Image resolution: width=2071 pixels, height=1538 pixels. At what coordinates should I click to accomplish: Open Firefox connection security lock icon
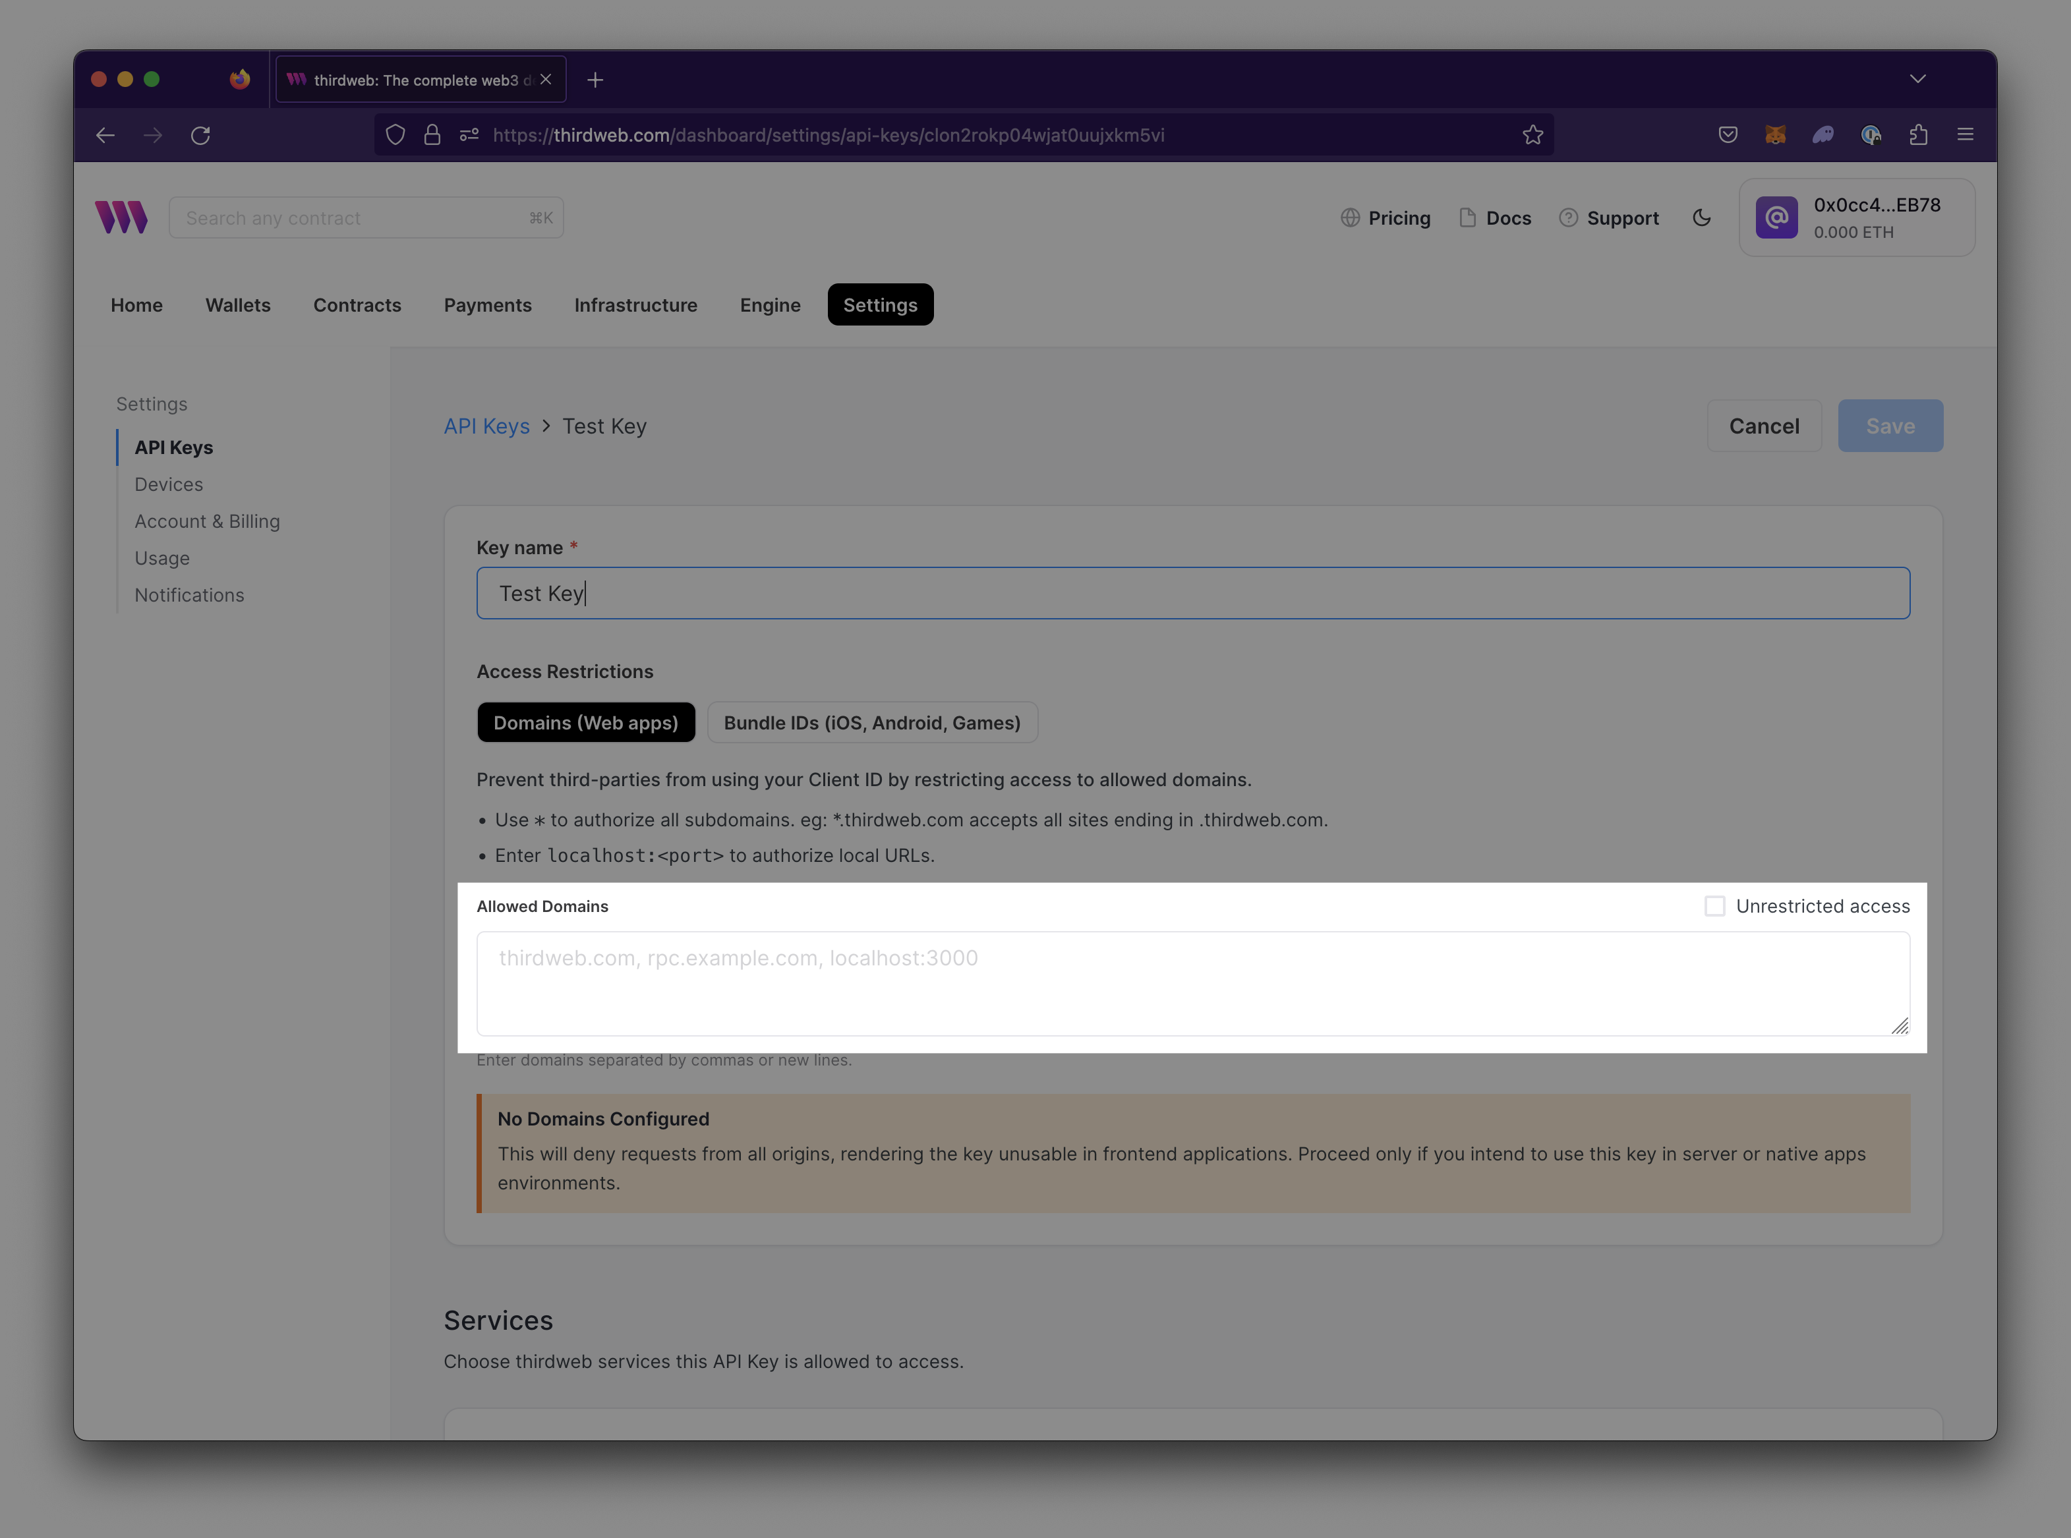pyautogui.click(x=431, y=135)
